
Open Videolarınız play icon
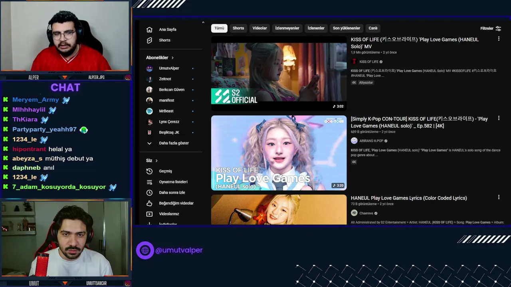149,214
